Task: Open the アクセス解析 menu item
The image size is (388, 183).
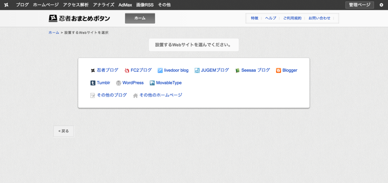Action: [x=76, y=5]
